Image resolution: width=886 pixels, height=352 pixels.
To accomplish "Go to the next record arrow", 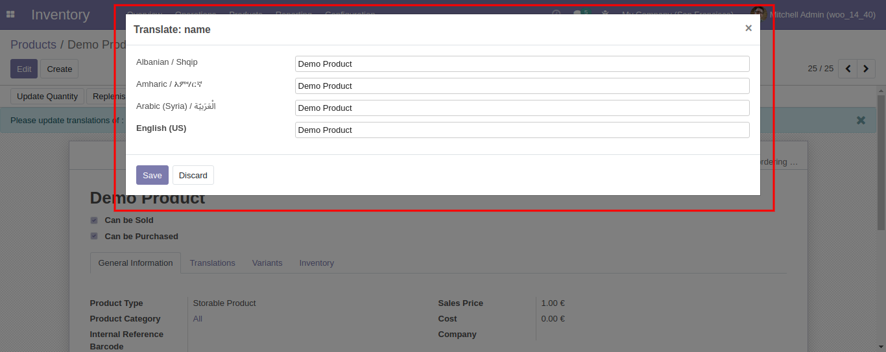I will pos(866,69).
